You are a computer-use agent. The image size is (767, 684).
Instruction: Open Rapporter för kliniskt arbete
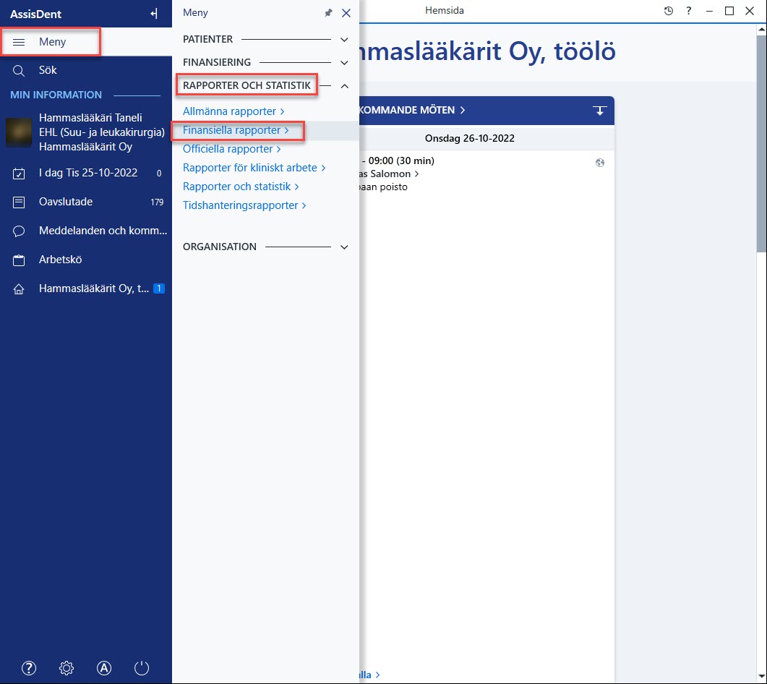pos(254,168)
